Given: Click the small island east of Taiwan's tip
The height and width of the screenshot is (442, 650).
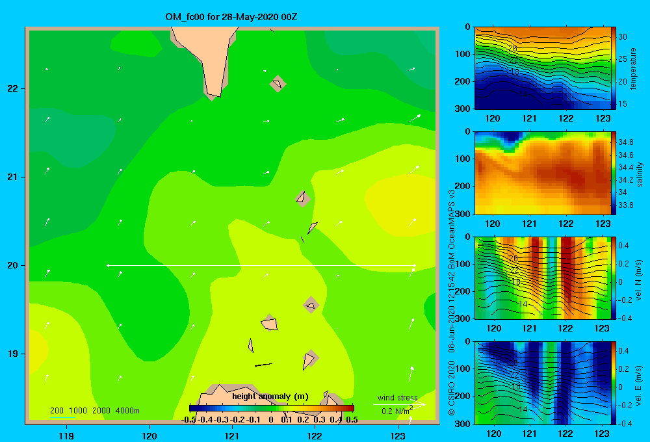Looking at the screenshot, I should [x=278, y=83].
